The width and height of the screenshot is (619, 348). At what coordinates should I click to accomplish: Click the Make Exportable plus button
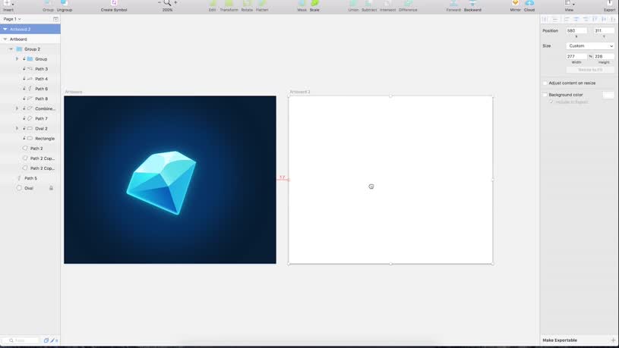pyautogui.click(x=613, y=340)
